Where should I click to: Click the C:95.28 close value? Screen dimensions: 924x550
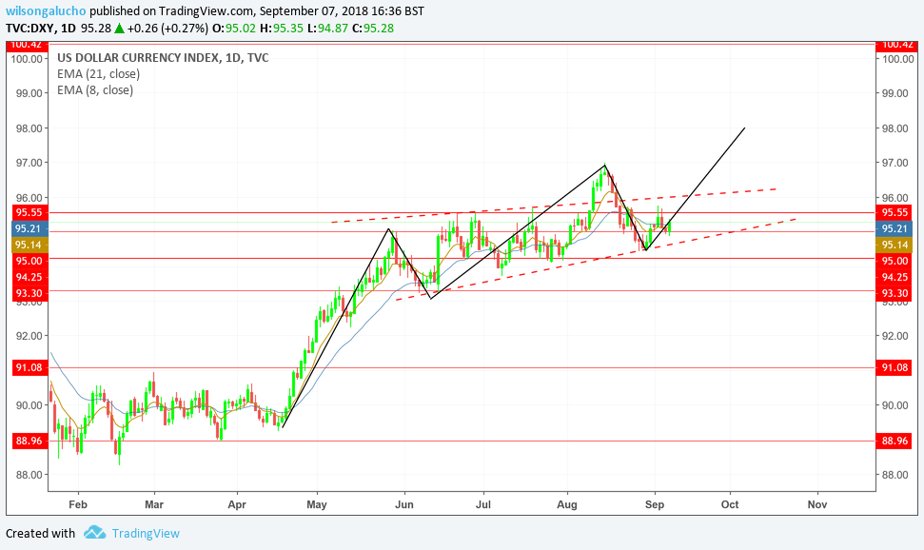click(x=372, y=29)
